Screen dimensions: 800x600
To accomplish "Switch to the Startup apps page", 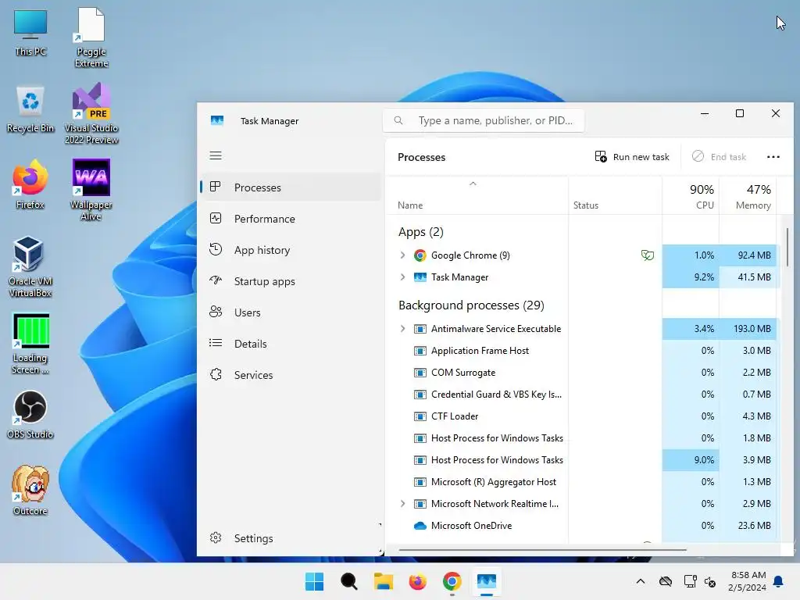I will click(x=291, y=281).
